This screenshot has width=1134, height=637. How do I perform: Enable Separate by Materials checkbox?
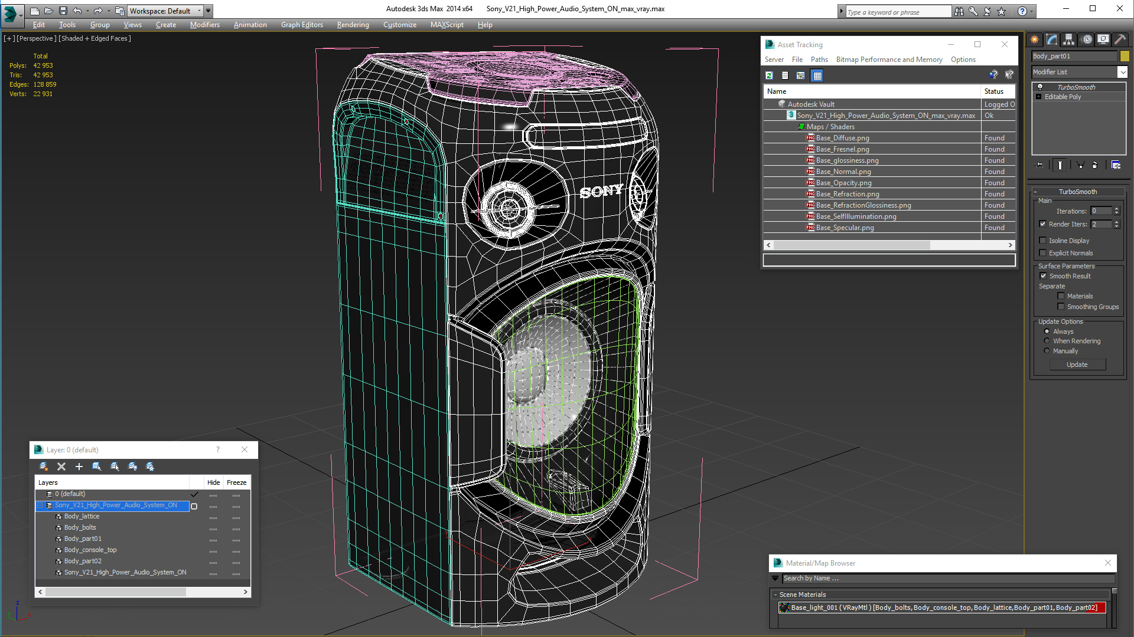(1061, 296)
